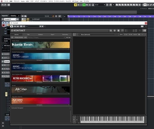Adjust the channel volume fader handle
This screenshot has width=154, height=129.
pos(6,94)
